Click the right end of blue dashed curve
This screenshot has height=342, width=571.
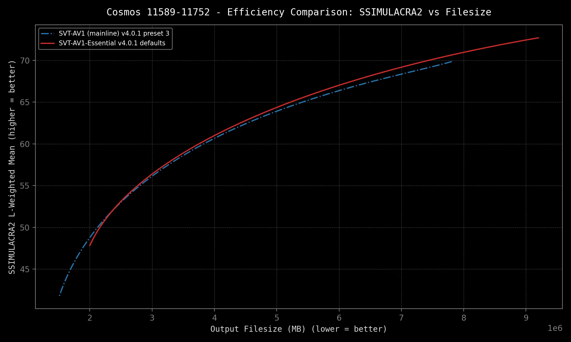tap(451, 61)
